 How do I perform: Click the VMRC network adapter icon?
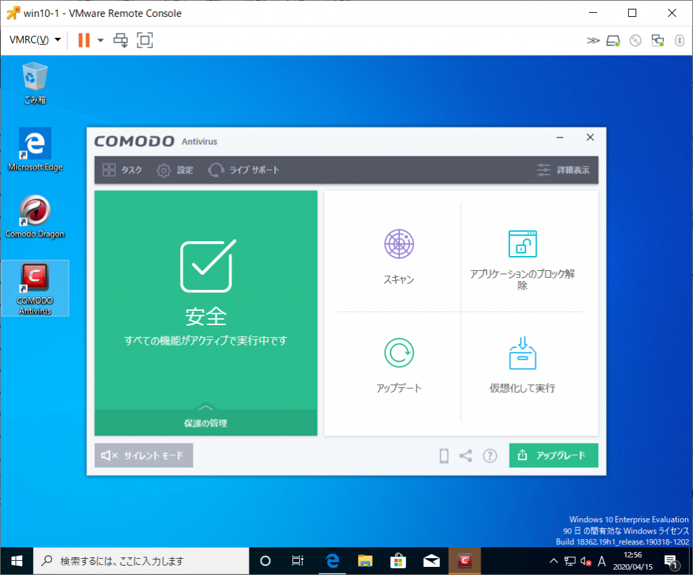(658, 41)
